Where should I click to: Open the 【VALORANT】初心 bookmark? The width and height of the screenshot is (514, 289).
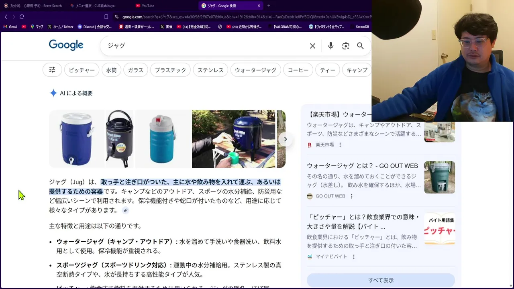[284, 27]
